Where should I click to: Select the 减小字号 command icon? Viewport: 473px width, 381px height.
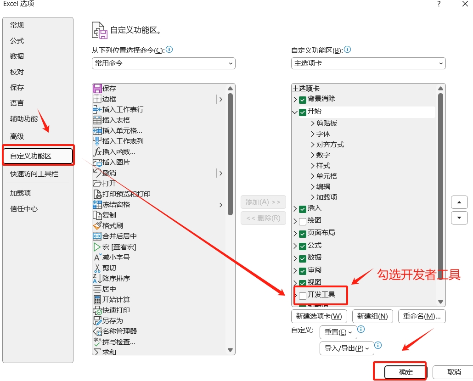tap(97, 257)
